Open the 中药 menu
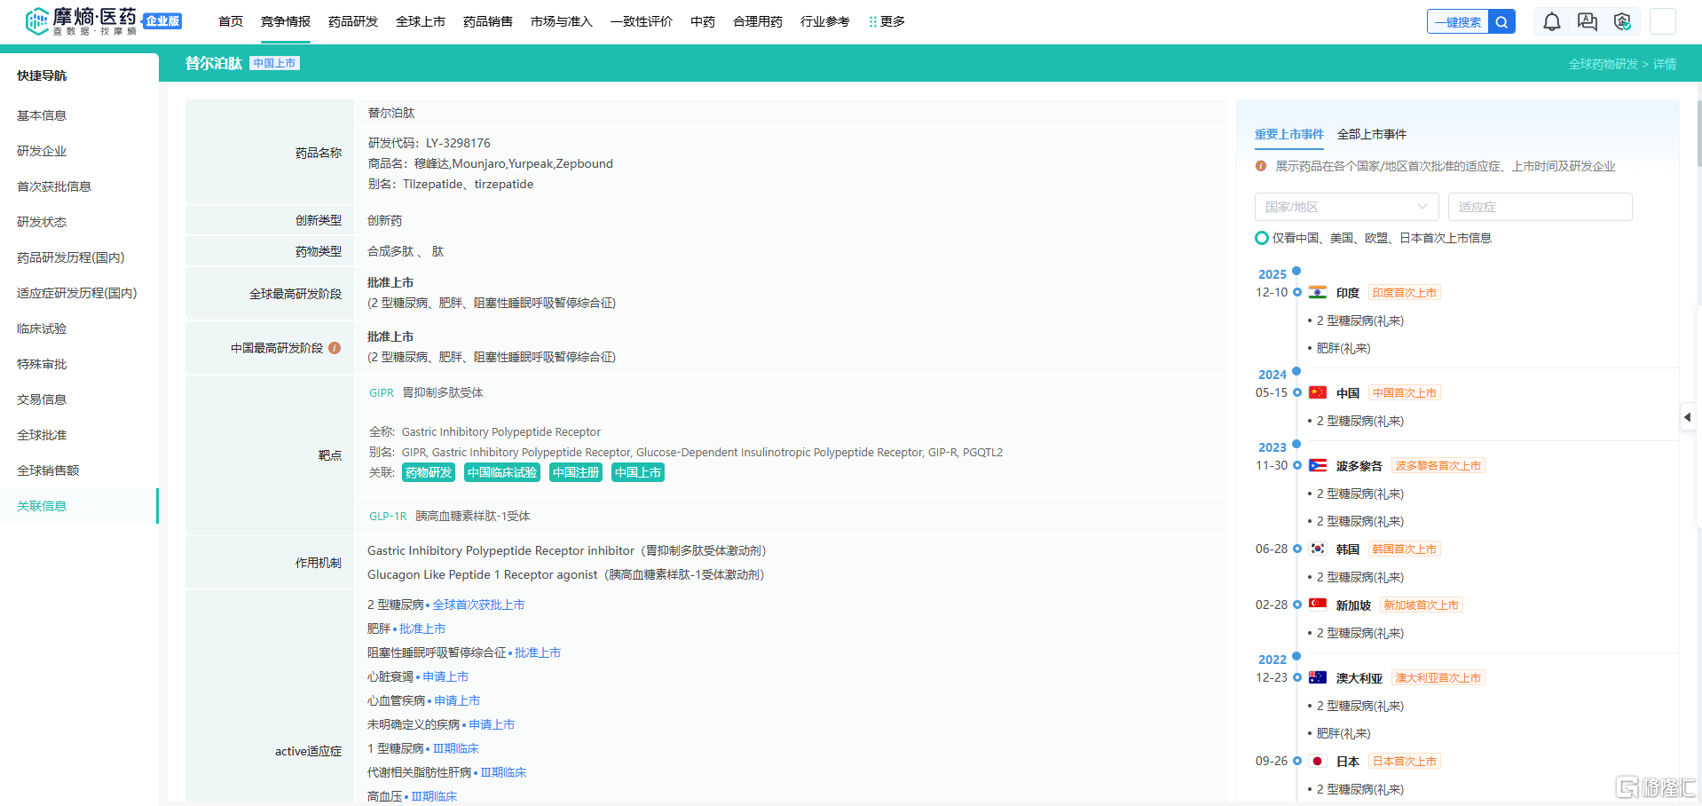The width and height of the screenshot is (1702, 806). (x=703, y=21)
